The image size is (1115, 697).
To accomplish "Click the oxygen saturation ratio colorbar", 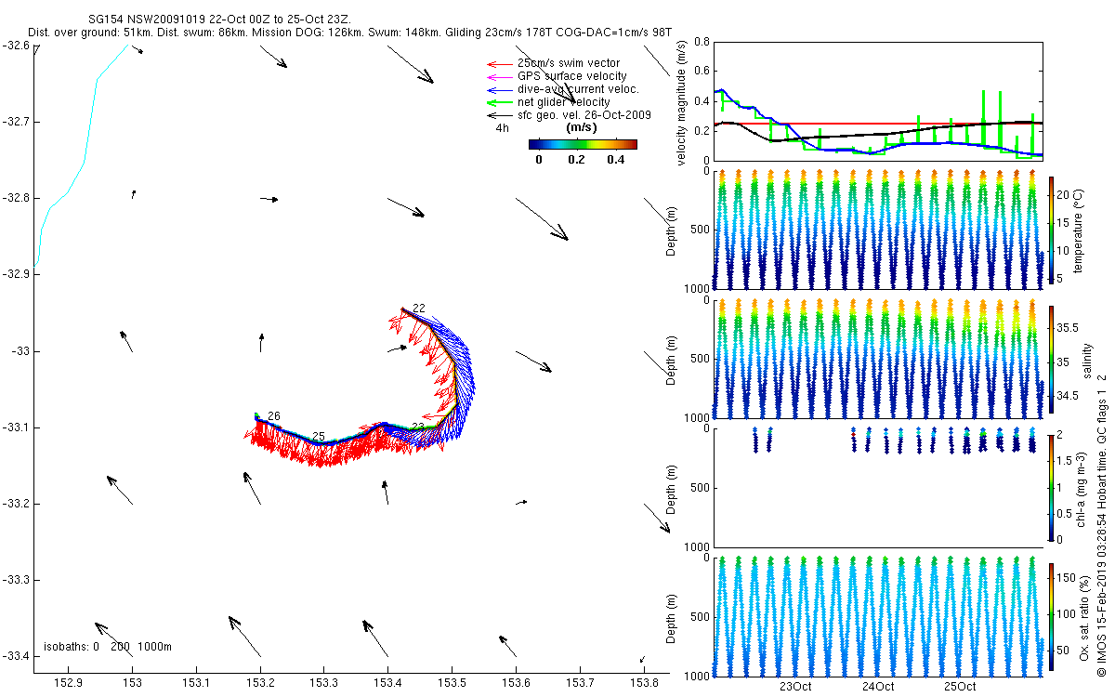I will 1051,615.
